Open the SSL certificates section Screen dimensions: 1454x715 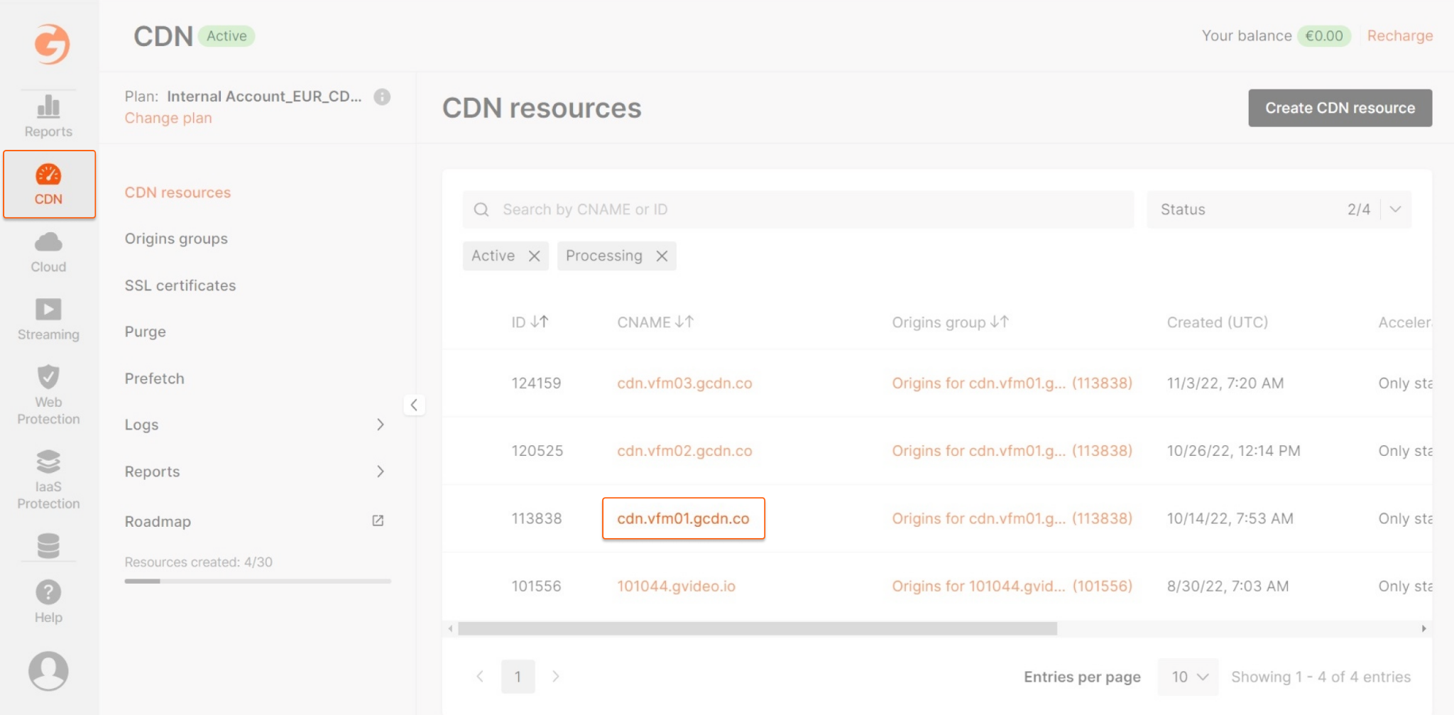(180, 285)
